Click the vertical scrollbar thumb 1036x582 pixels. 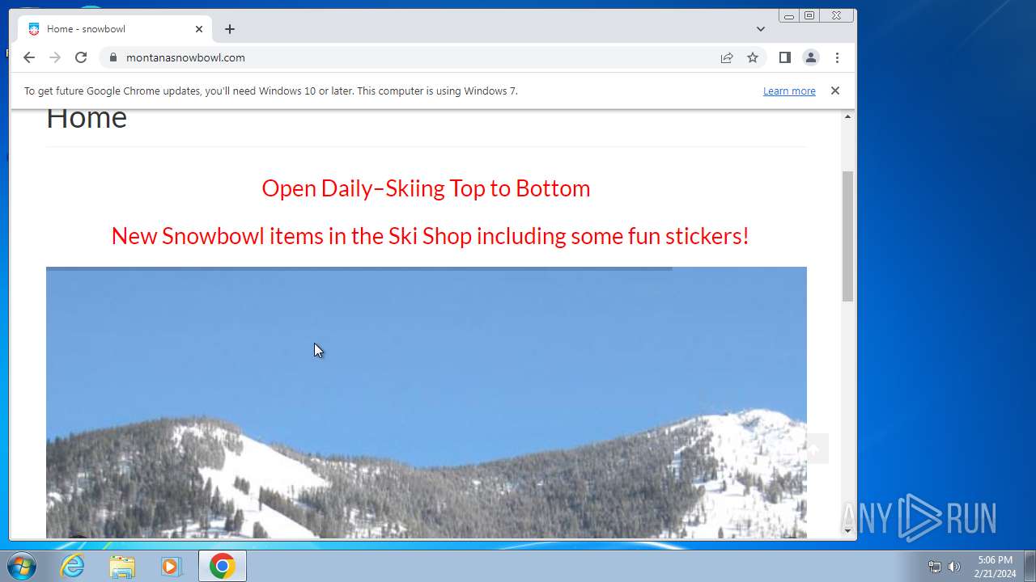[848, 237]
